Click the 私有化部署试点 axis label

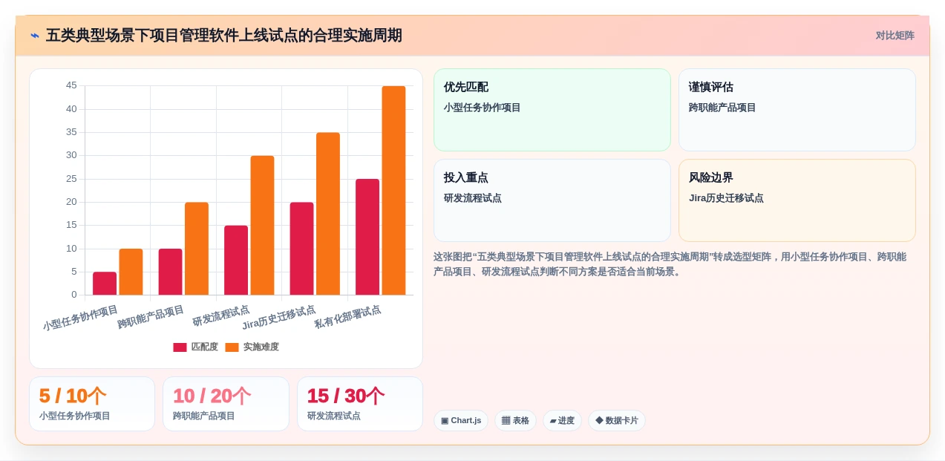click(x=347, y=317)
